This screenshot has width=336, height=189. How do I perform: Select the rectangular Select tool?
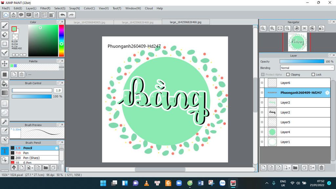pyautogui.click(x=5, y=104)
